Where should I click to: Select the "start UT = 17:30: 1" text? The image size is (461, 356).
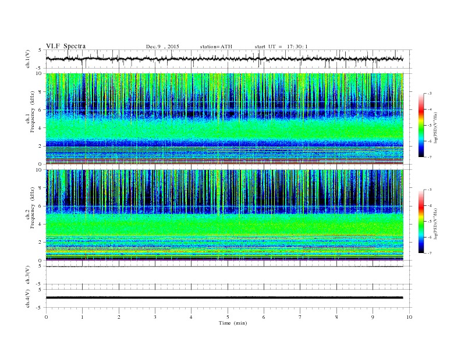[281, 47]
